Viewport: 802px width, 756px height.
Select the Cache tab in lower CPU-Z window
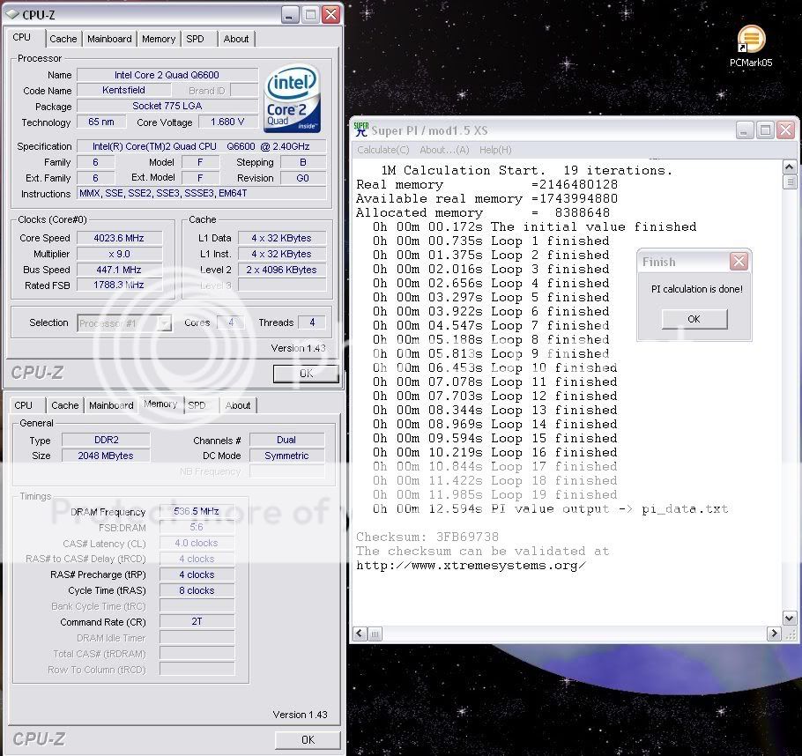(x=64, y=405)
